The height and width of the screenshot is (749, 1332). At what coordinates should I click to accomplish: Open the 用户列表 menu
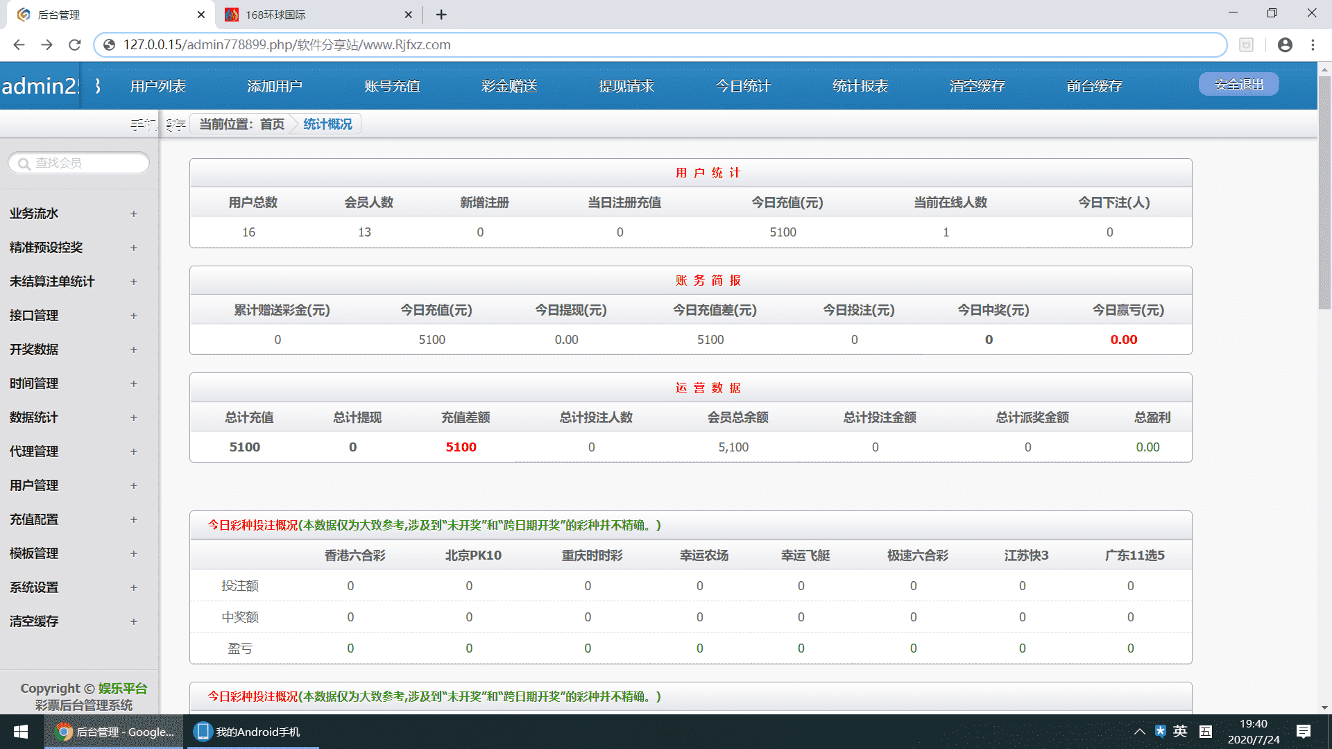[x=158, y=86]
